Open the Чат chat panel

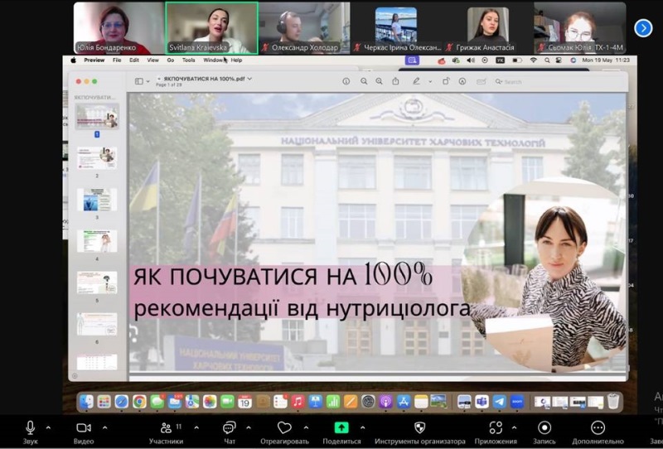pos(230,428)
